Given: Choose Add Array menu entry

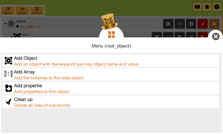Looking at the screenshot, I should [x=111, y=75].
